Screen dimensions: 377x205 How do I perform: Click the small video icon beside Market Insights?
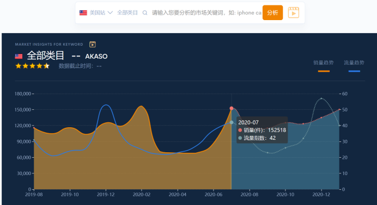coord(93,44)
